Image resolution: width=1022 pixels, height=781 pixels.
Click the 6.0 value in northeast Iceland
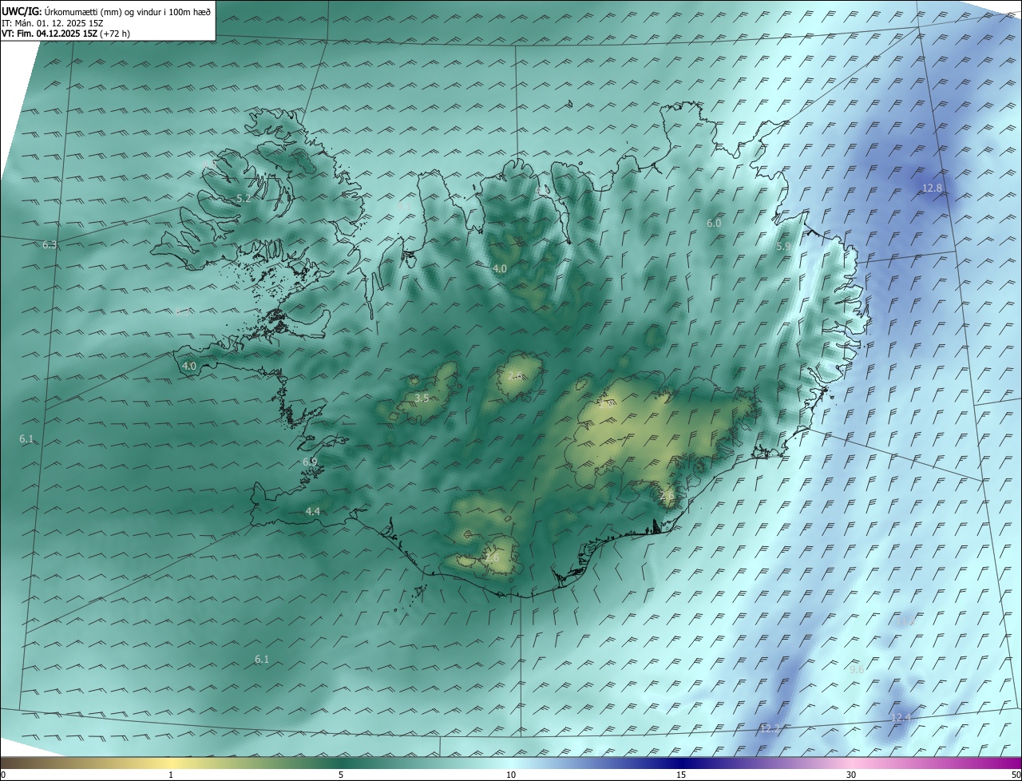point(714,224)
